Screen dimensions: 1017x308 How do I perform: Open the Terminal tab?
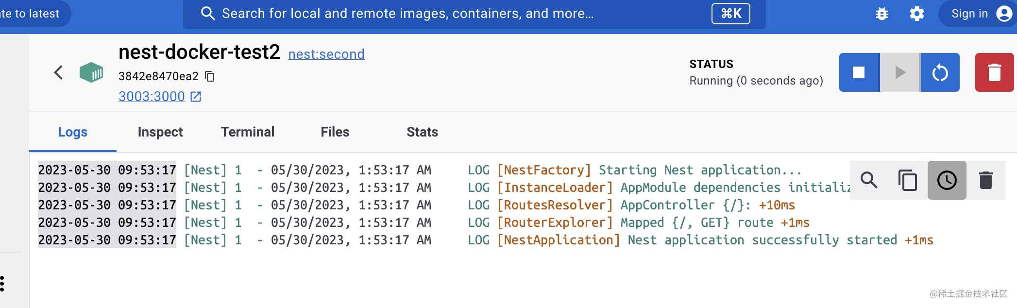pyautogui.click(x=247, y=132)
